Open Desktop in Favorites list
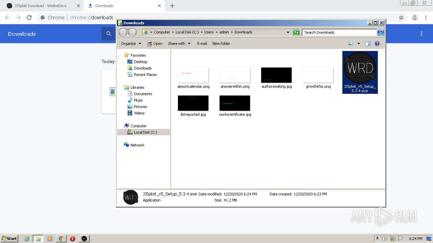Viewport: 433px width, 243px height. click(x=140, y=62)
